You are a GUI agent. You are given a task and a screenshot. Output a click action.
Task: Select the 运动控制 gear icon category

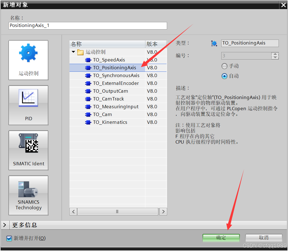pos(28,60)
